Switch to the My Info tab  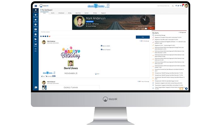(53, 13)
